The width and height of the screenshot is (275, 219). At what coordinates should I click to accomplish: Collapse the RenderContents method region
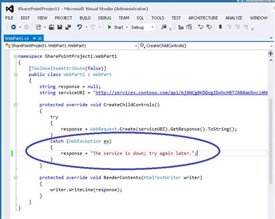click(16, 177)
